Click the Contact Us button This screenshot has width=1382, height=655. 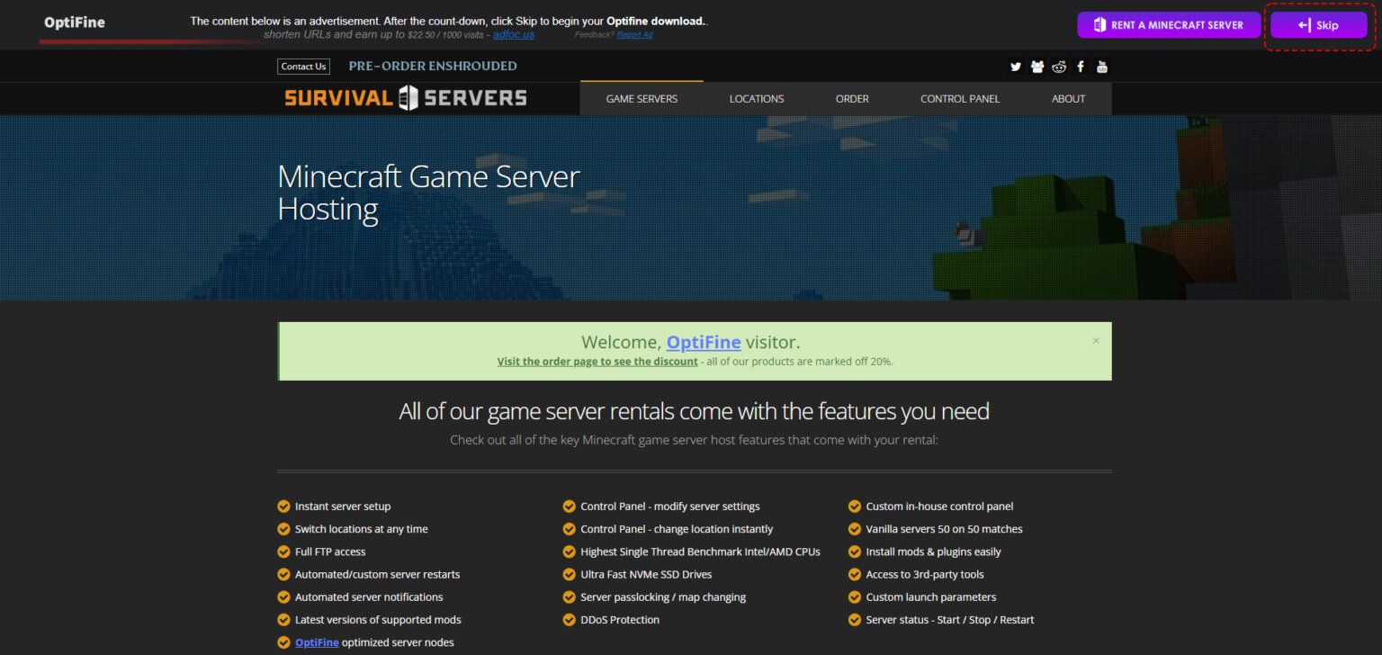coord(303,66)
